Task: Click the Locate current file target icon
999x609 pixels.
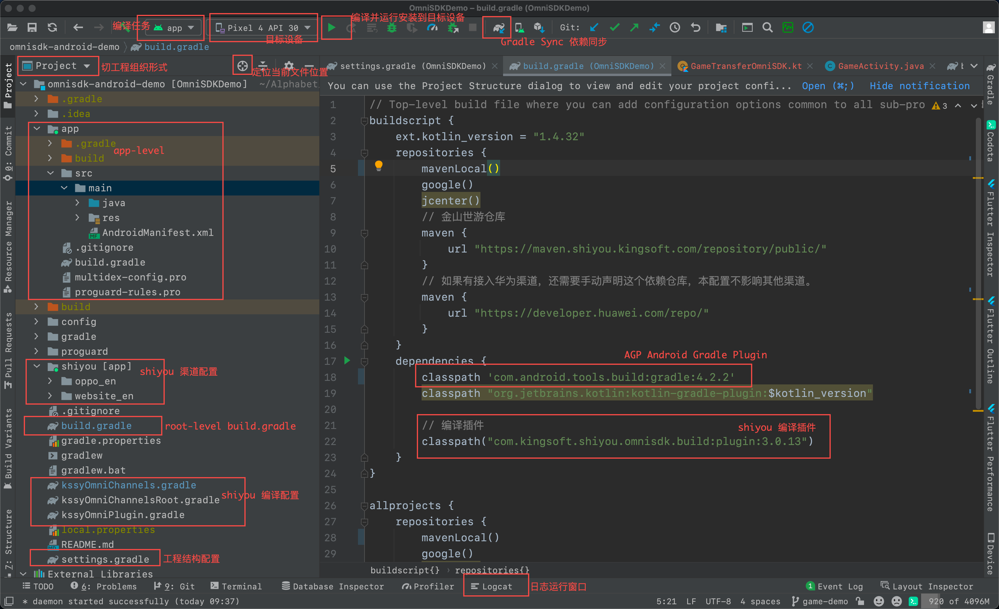Action: pyautogui.click(x=242, y=66)
